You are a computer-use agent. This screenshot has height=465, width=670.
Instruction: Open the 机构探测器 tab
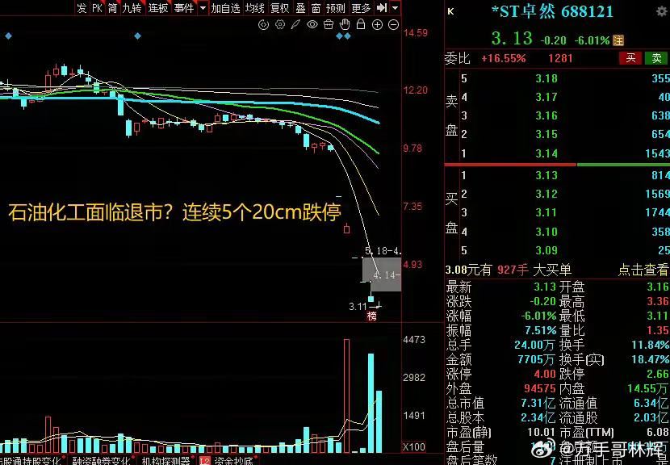(165, 461)
